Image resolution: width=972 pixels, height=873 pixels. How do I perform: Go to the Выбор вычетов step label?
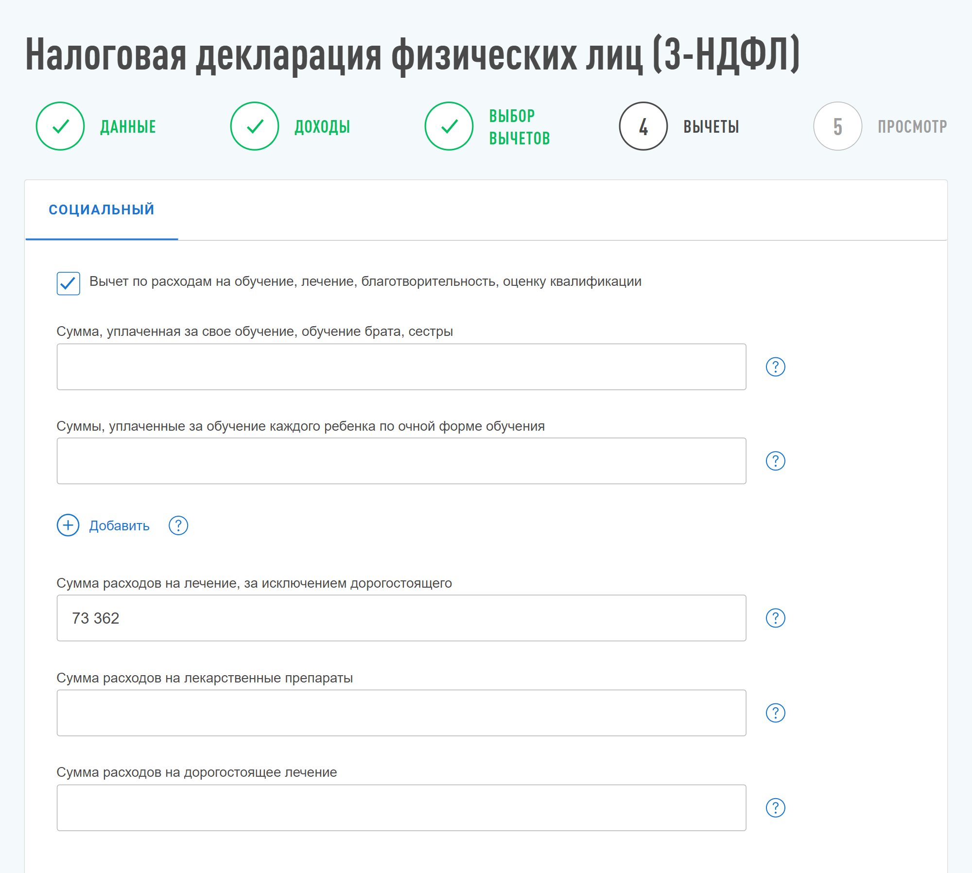[520, 127]
